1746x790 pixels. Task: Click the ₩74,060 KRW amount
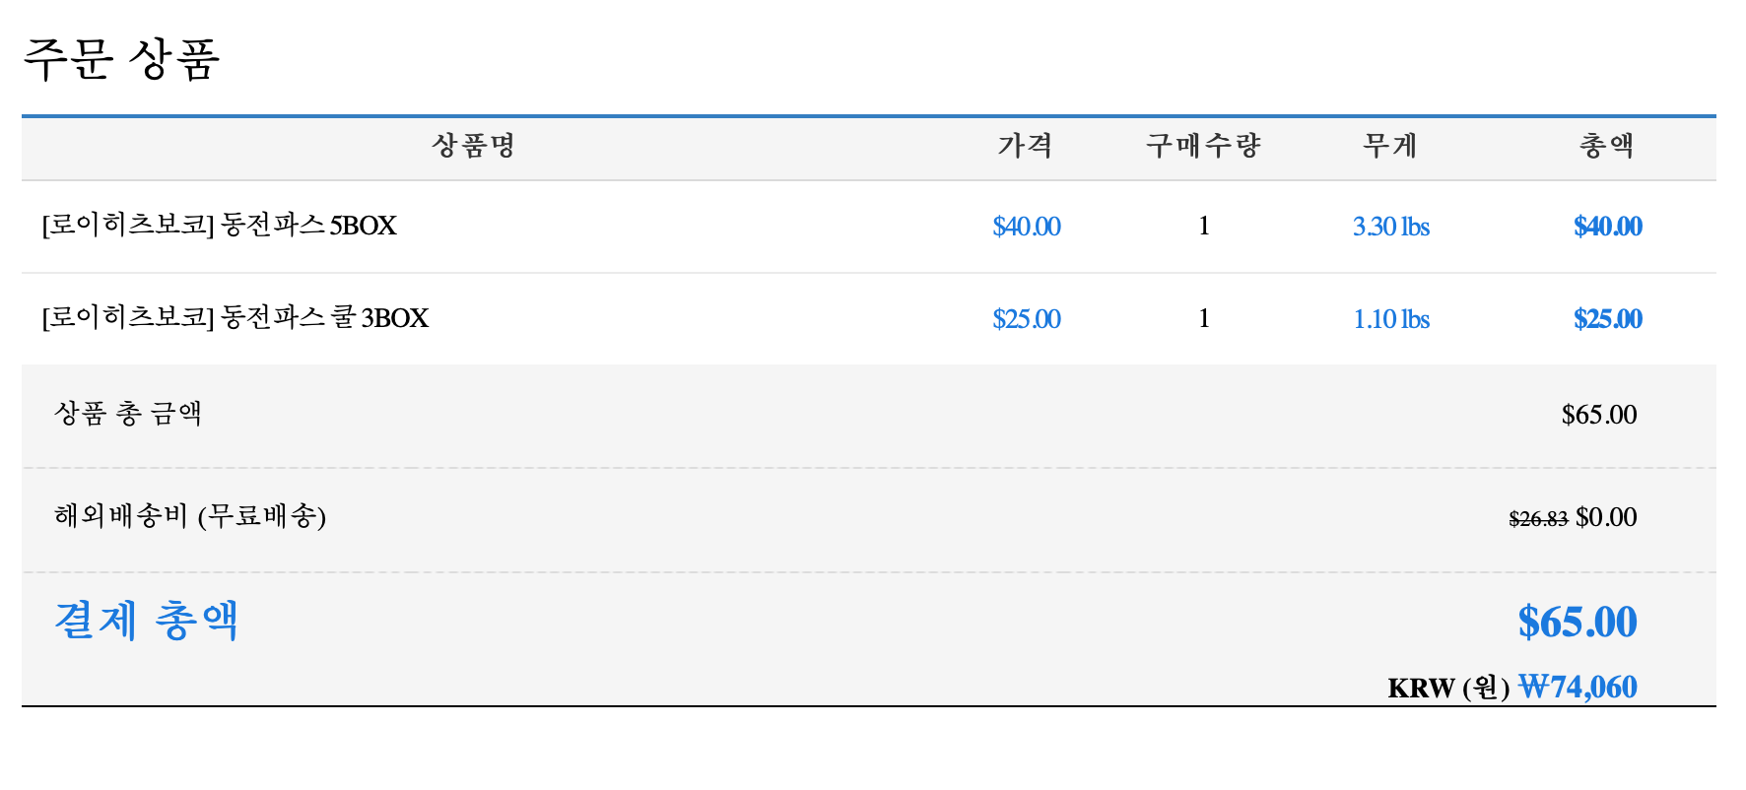click(1577, 687)
